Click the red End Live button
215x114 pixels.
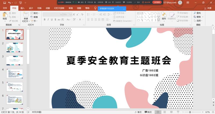(x=157, y=2)
